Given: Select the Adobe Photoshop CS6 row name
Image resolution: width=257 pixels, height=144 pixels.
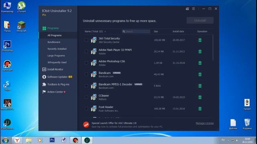Looking at the screenshot, I should 112,61.
